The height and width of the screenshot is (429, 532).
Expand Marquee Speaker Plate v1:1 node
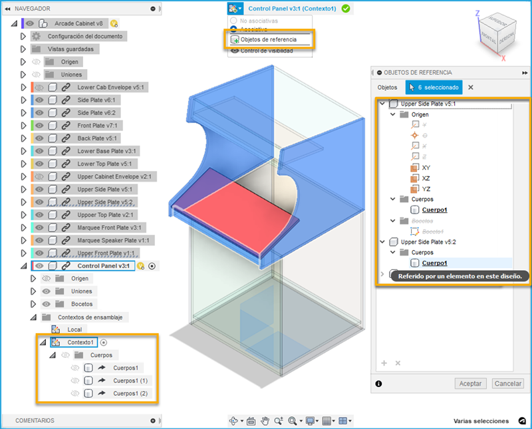[x=23, y=240]
